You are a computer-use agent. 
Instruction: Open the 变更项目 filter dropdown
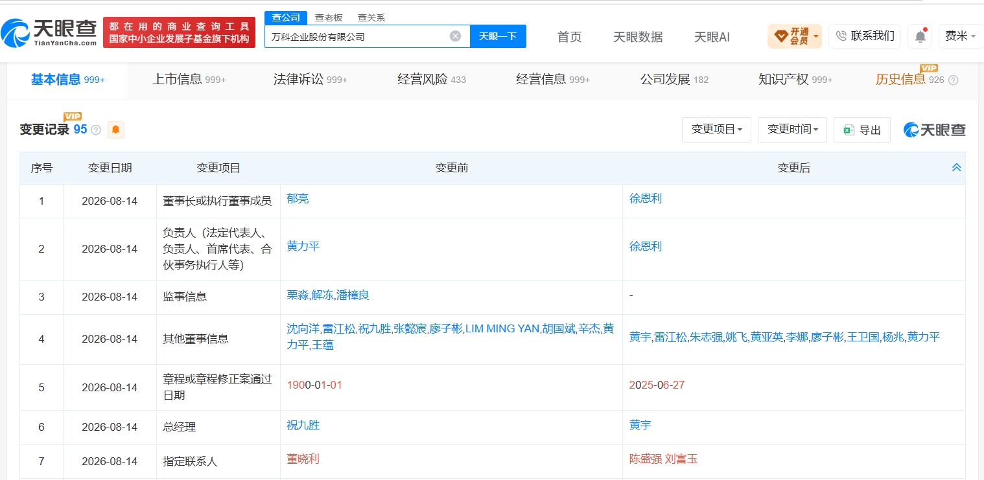(x=716, y=130)
